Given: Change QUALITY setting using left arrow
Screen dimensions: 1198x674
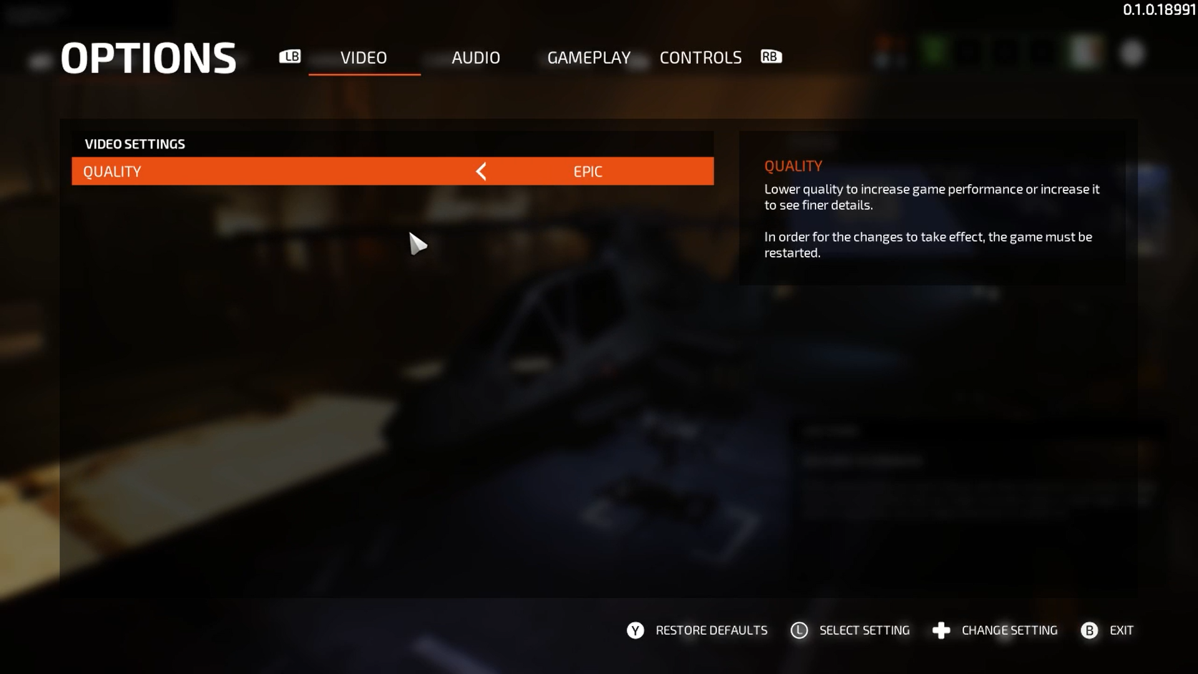Looking at the screenshot, I should (x=480, y=170).
